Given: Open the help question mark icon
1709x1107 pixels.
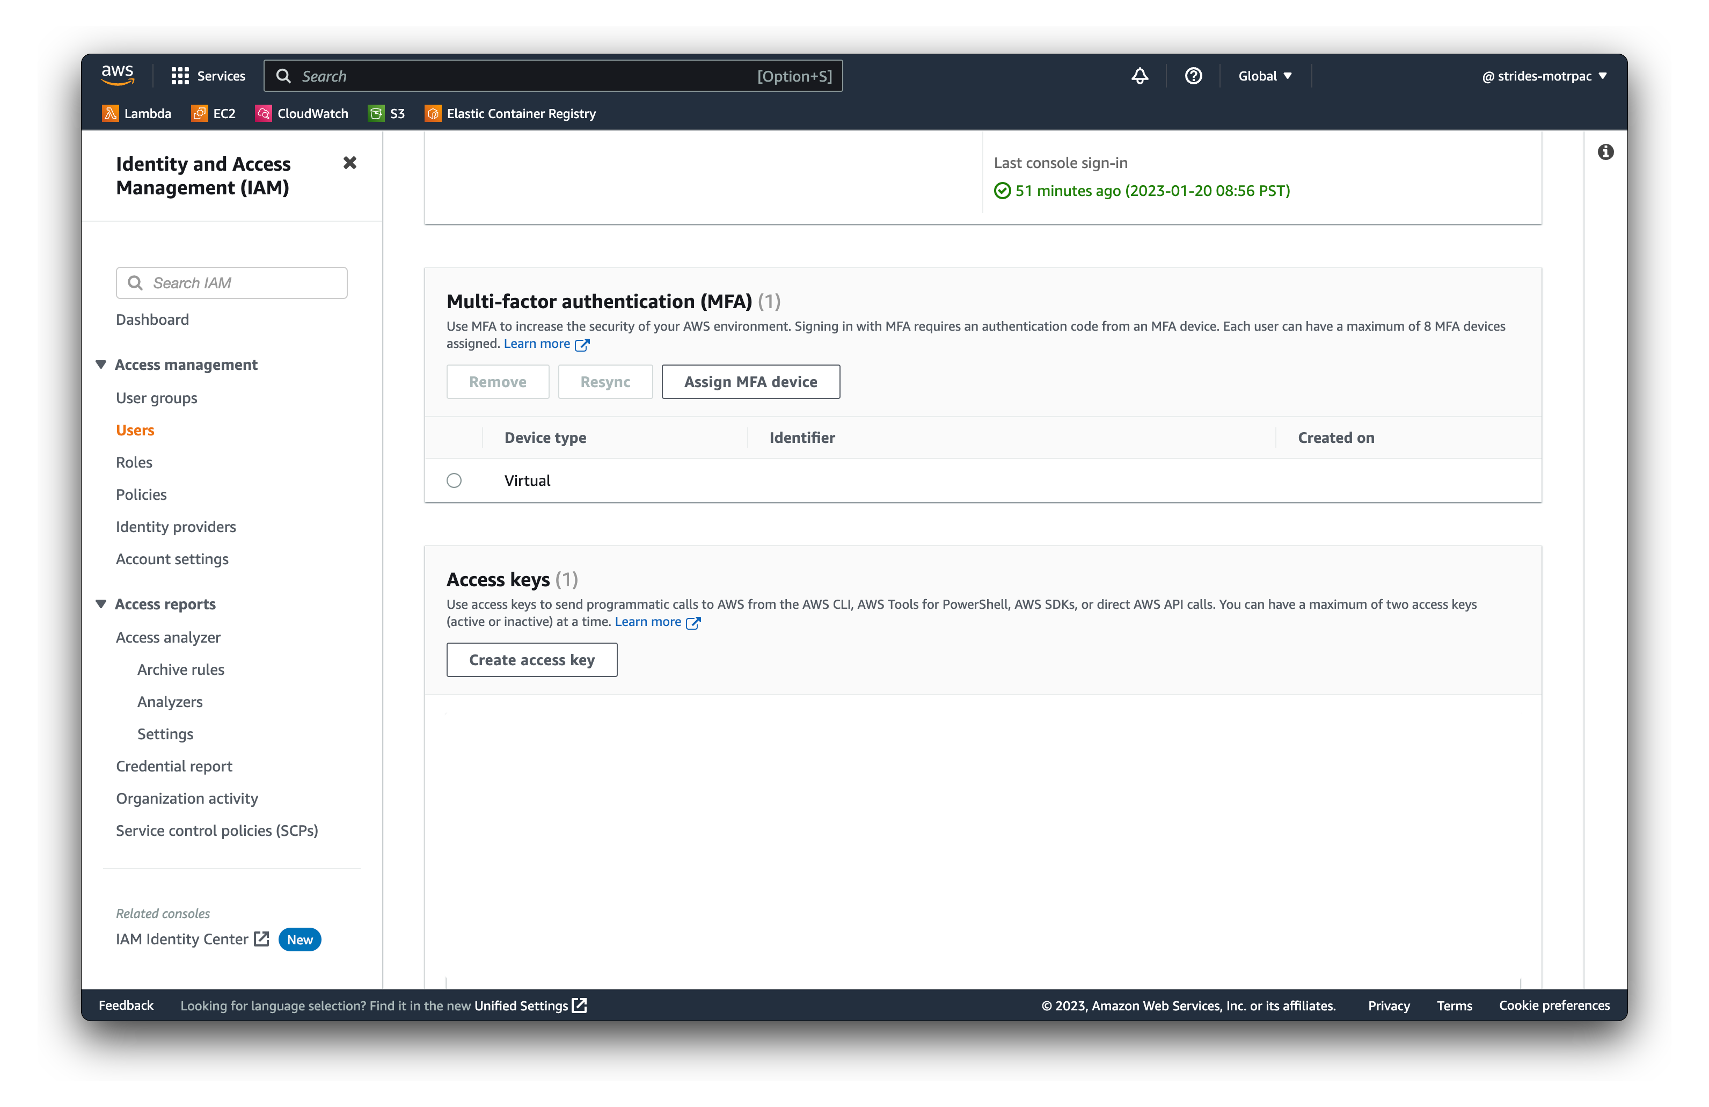Looking at the screenshot, I should pos(1193,76).
